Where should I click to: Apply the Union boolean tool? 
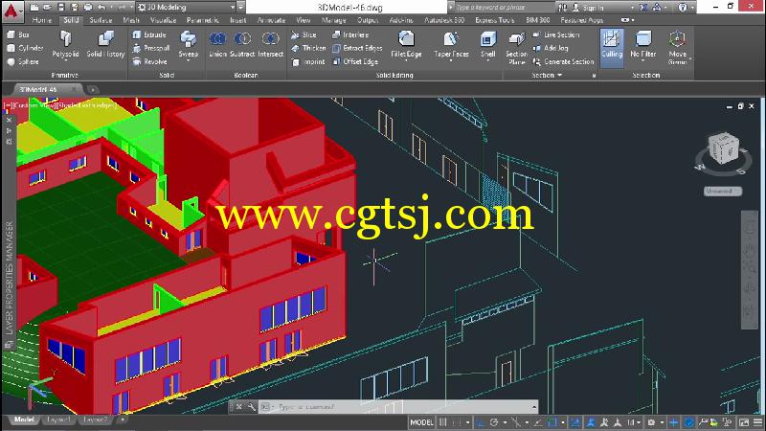tap(217, 45)
